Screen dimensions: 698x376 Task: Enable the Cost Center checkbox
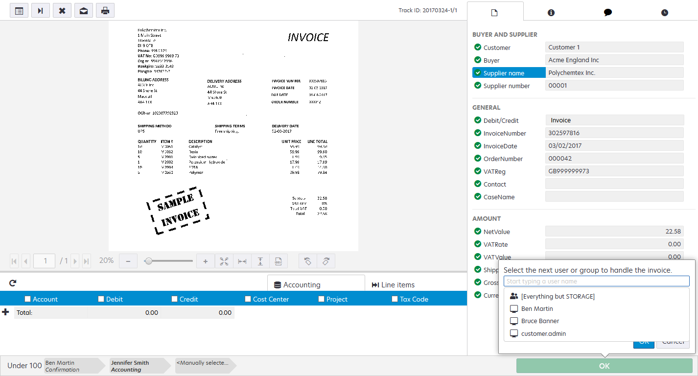pos(248,299)
